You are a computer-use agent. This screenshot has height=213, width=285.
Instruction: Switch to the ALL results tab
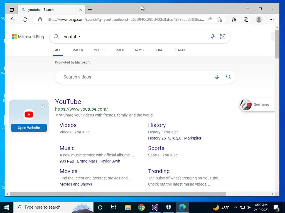(x=58, y=50)
